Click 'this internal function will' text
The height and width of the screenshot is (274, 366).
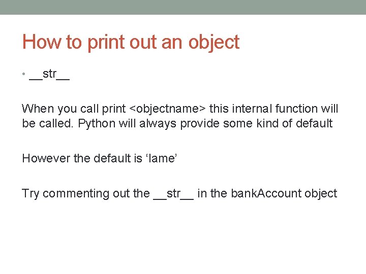(x=273, y=109)
